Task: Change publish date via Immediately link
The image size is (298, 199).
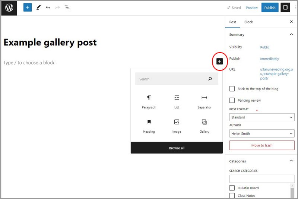Action: [x=269, y=59]
